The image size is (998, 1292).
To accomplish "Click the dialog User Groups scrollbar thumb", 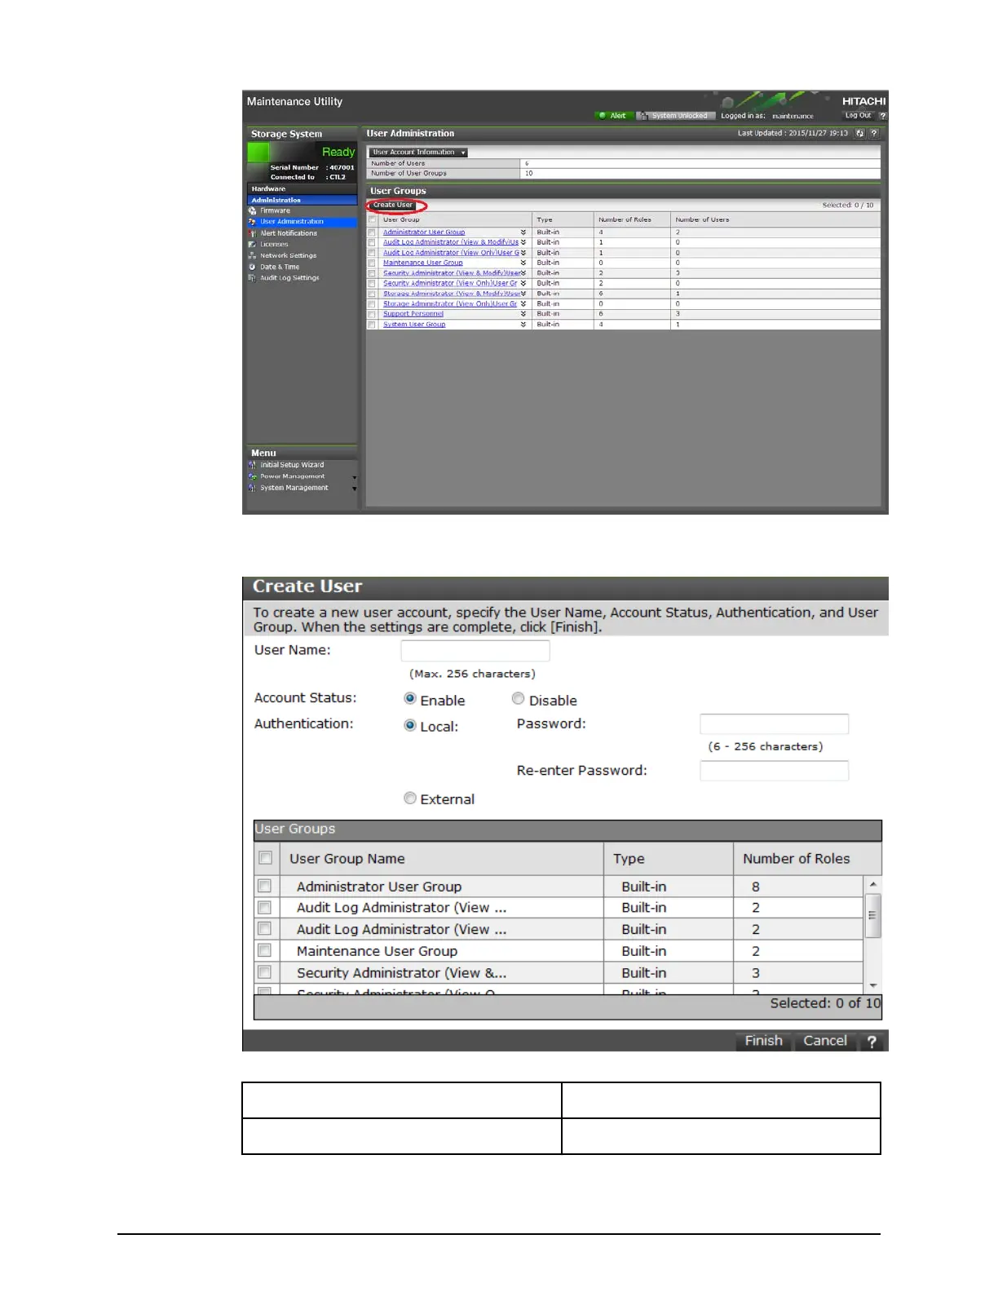I will point(872,915).
